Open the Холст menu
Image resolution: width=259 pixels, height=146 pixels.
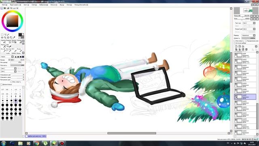point(26,5)
